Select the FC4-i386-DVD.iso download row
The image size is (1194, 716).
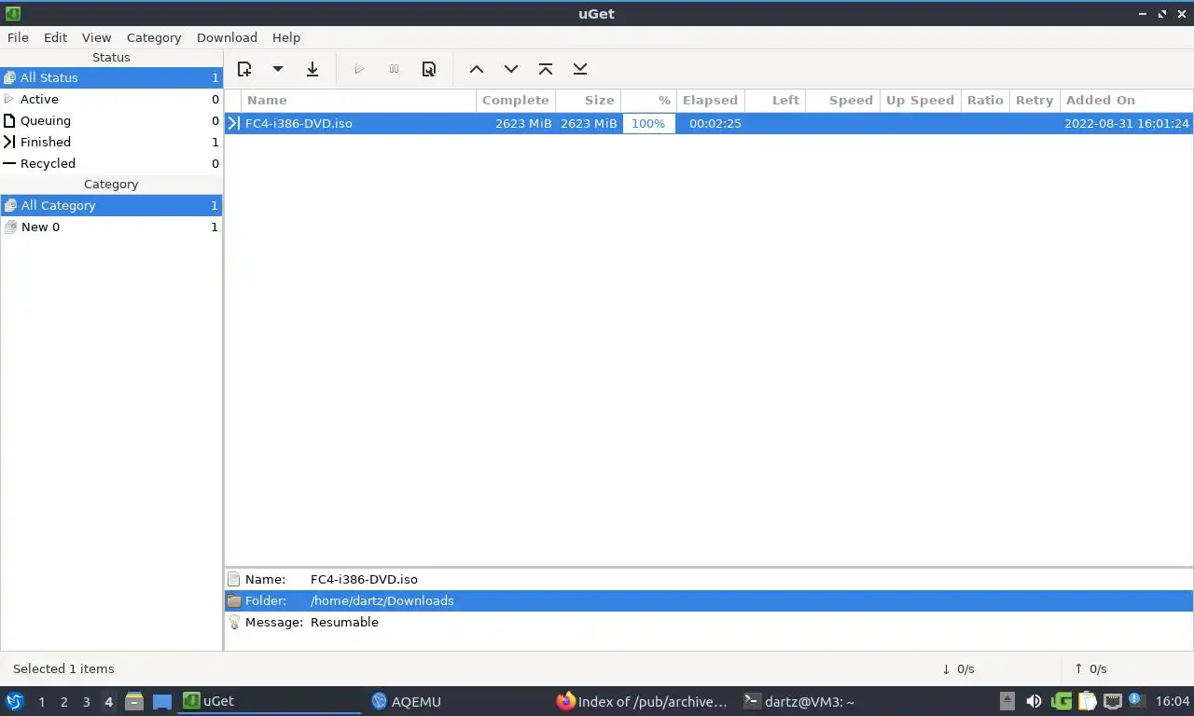point(709,123)
